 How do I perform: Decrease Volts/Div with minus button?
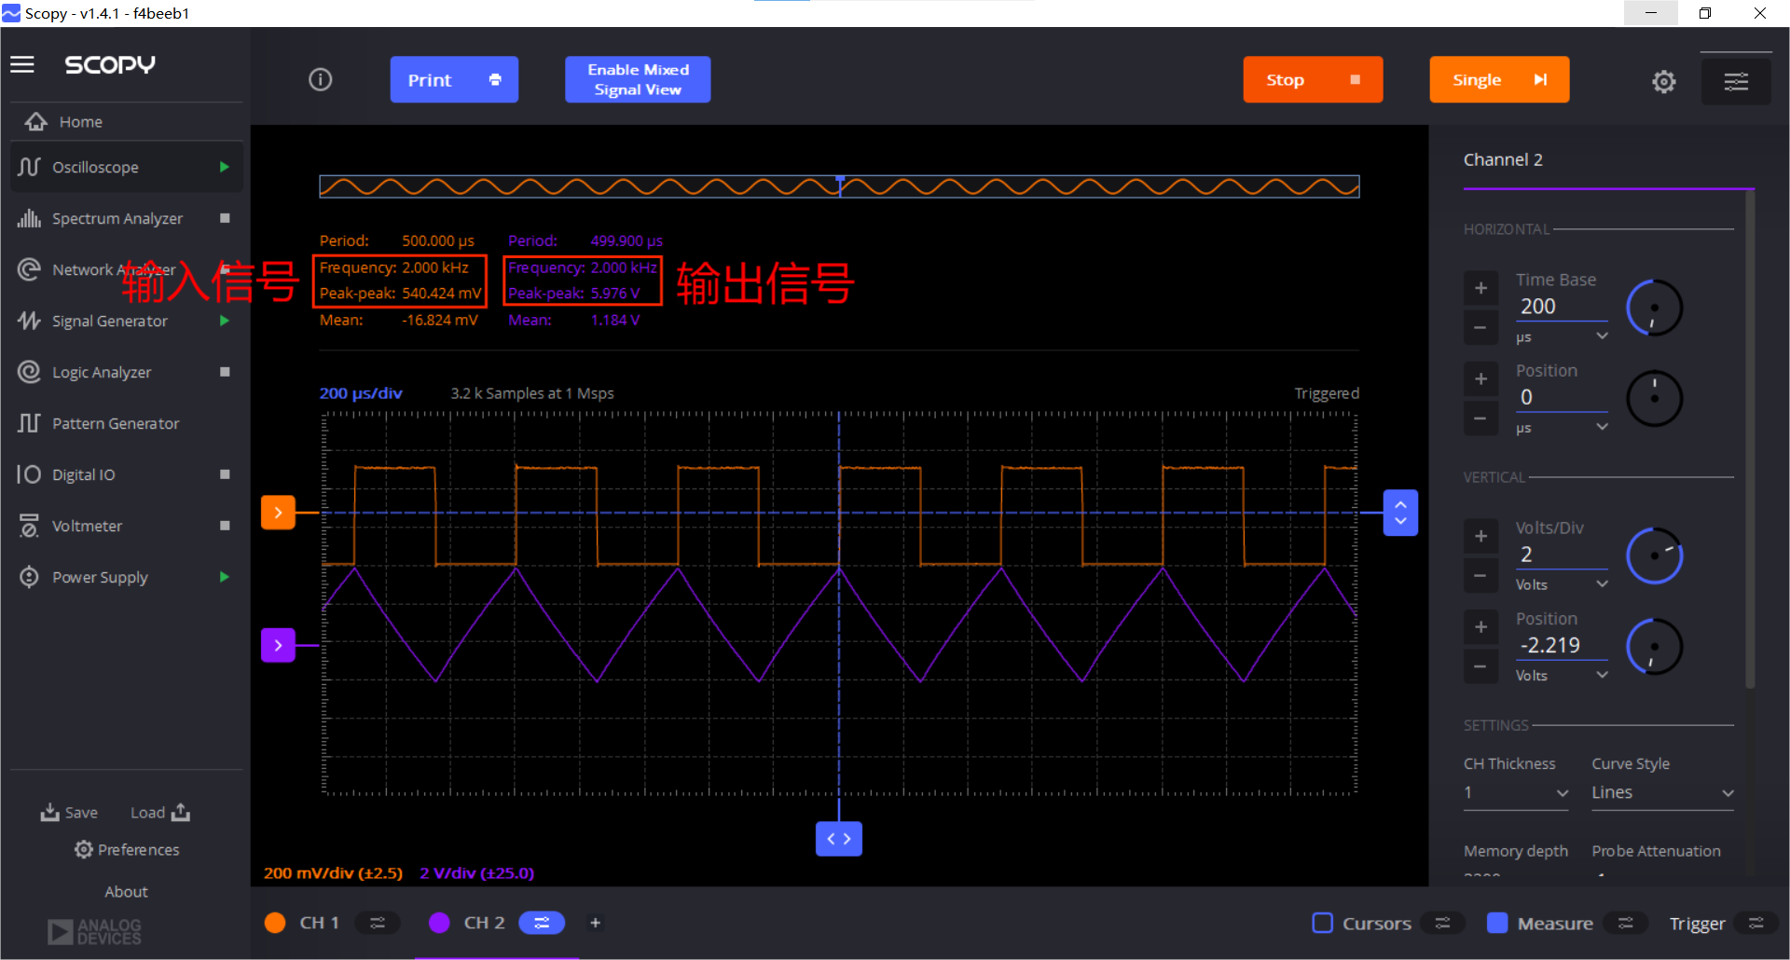(x=1480, y=576)
